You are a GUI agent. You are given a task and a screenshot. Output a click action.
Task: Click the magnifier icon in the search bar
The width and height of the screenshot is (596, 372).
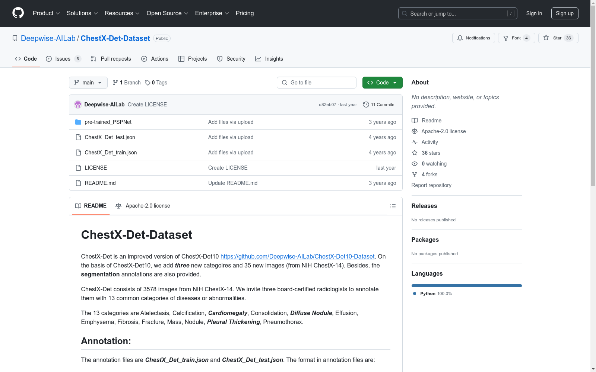point(405,13)
